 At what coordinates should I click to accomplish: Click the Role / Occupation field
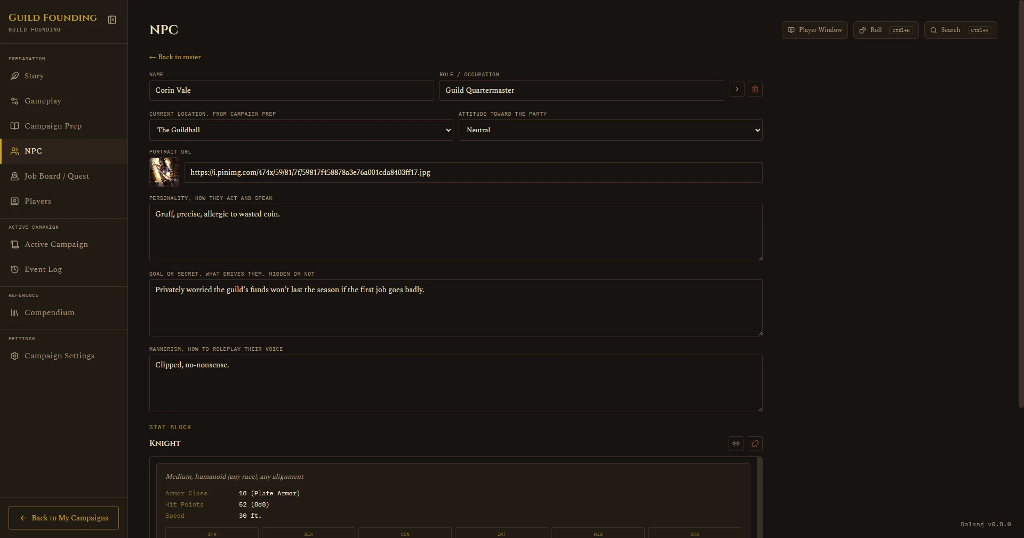pyautogui.click(x=581, y=90)
